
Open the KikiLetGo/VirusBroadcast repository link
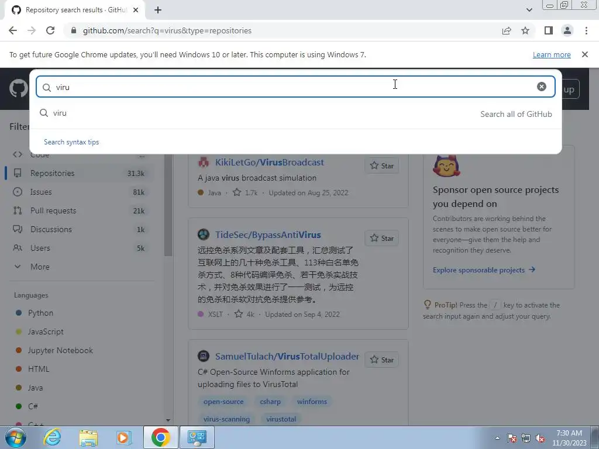tap(269, 163)
